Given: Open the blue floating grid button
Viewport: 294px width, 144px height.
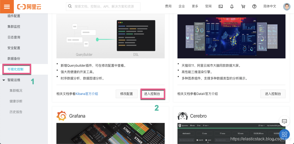Looking at the screenshot, I should (284, 134).
